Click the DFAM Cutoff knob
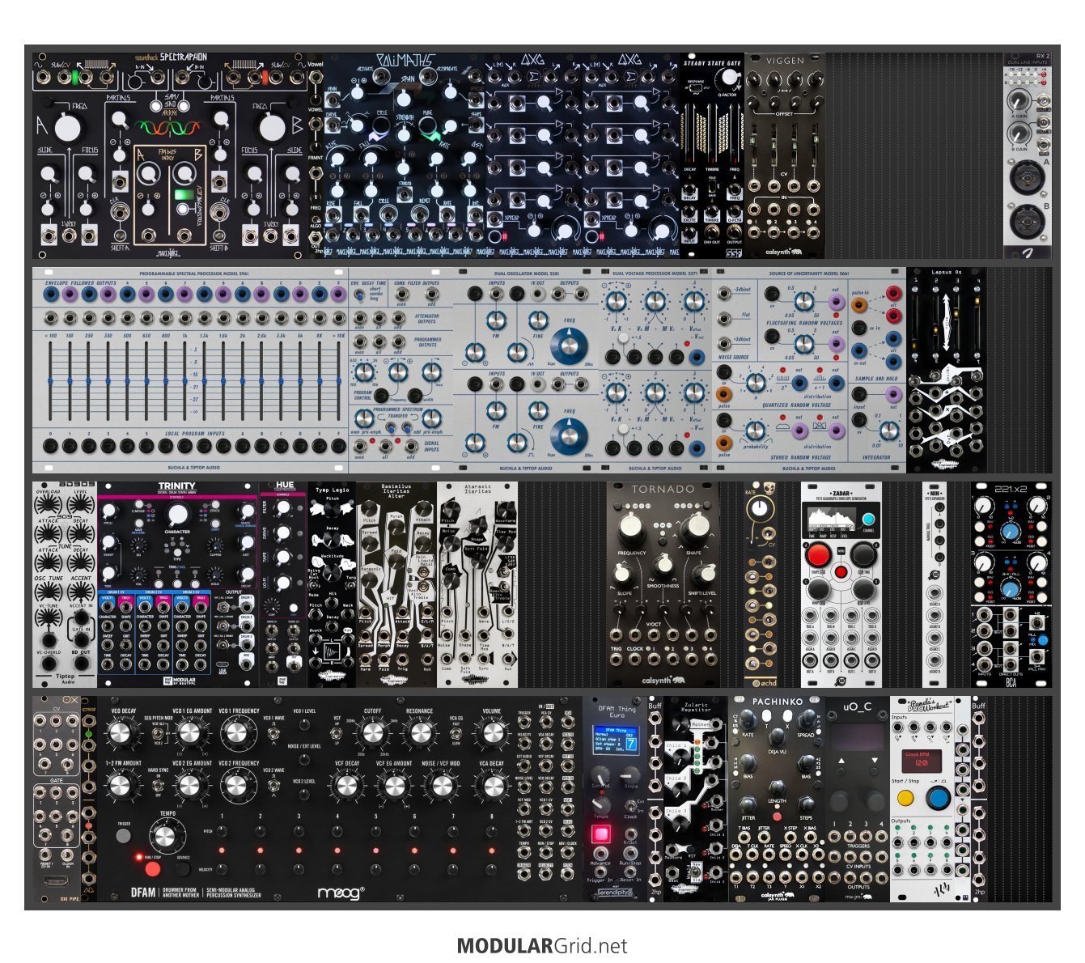 coord(372,734)
